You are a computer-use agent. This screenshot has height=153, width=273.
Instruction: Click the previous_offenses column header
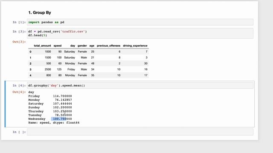coord(108,45)
